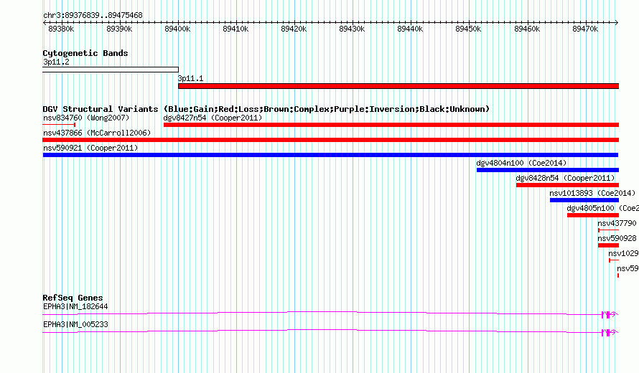Open variant label nsv437866 (McCarroll2006)

[x=97, y=133]
